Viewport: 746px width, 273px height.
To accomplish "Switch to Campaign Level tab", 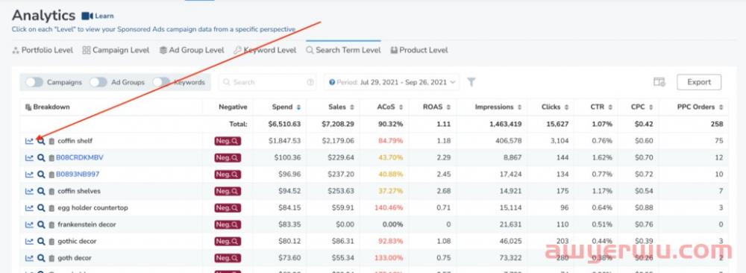I will tap(116, 50).
